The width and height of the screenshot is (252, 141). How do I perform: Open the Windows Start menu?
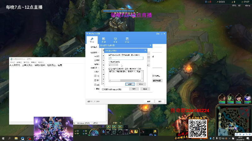(x=3, y=138)
